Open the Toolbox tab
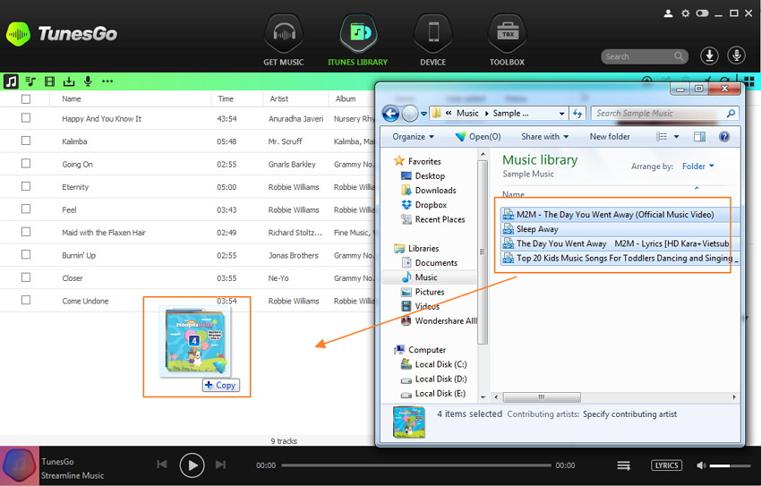761x486 pixels. pos(507,41)
